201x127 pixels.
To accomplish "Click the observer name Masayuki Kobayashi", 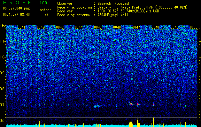I will [x=115, y=3].
